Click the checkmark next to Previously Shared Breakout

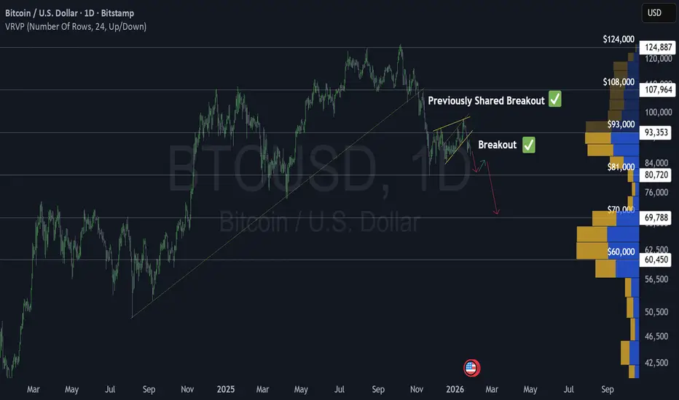pos(554,99)
